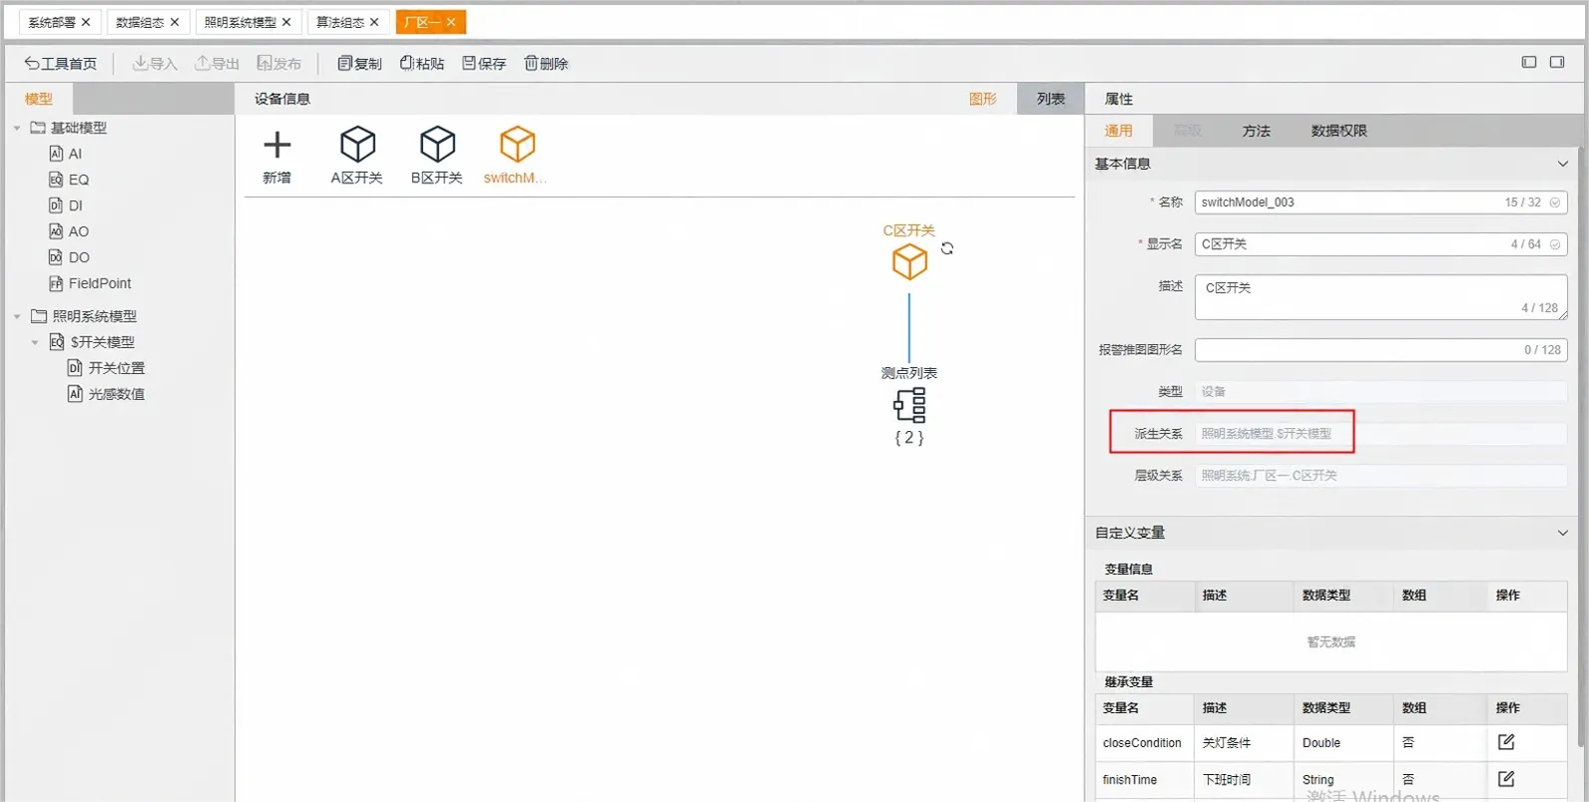Viewport: 1589px width, 802px height.
Task: Edit the closeCondition variable row
Action: pos(1506,742)
